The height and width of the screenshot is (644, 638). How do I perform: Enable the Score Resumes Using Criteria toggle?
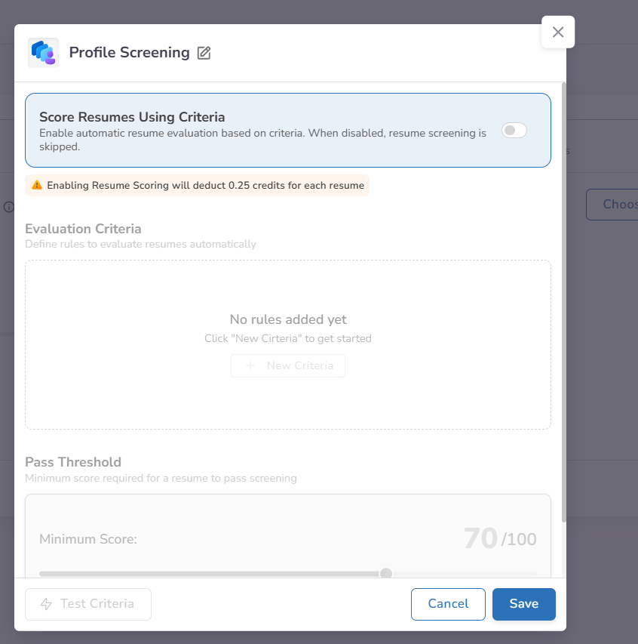(x=514, y=130)
